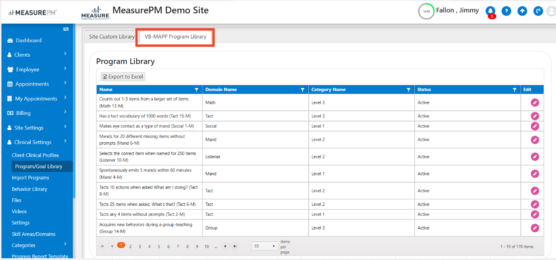The width and height of the screenshot is (556, 260).
Task: Sort by the Status column header
Action: coord(424,90)
